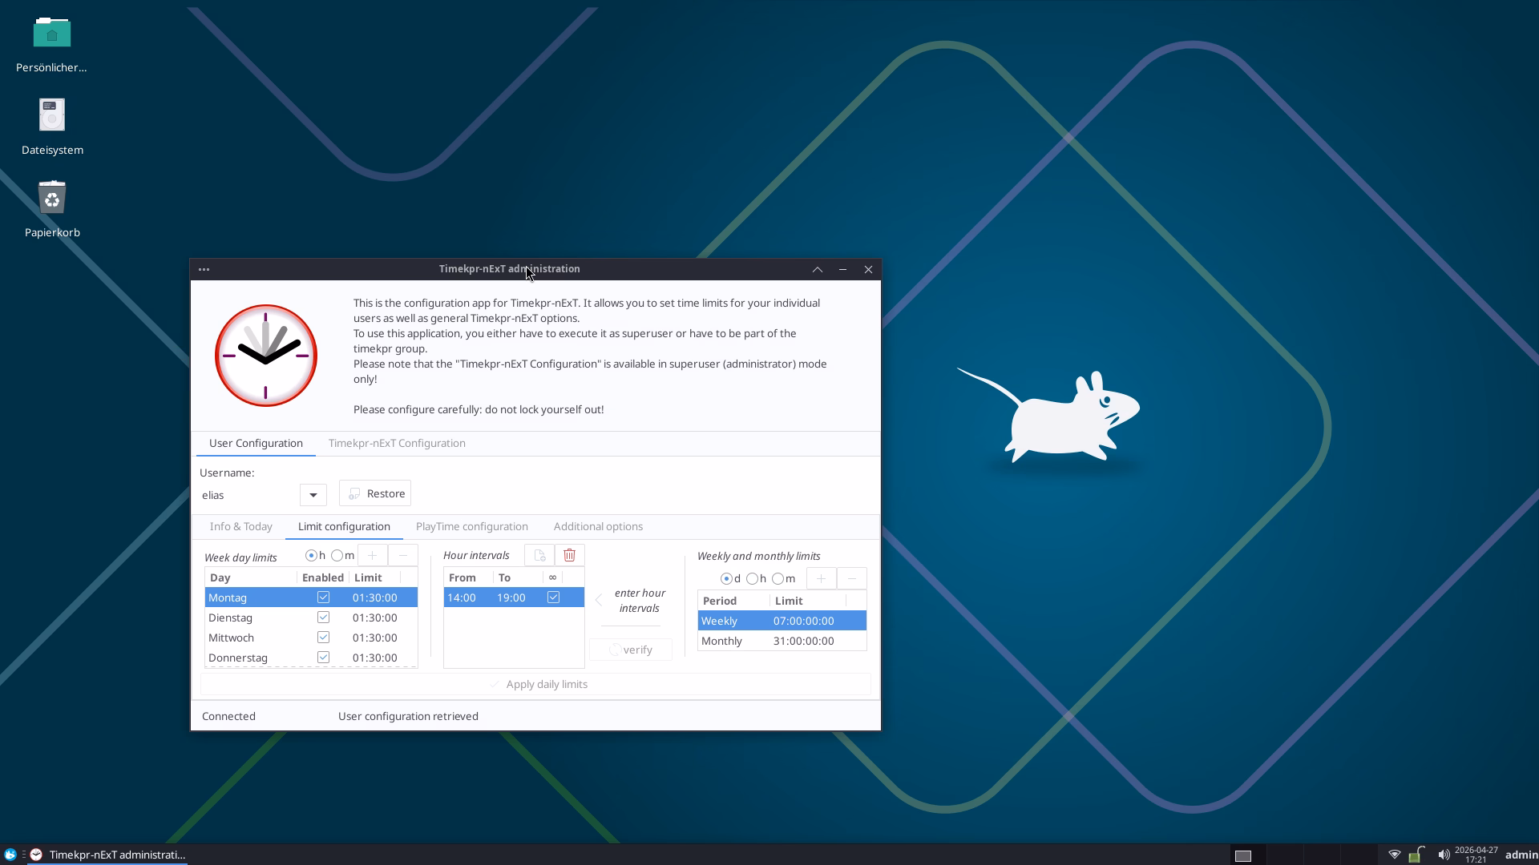Screen dimensions: 1539x865
Task: Decrease weekly/monthly limit with minus button
Action: 852,579
